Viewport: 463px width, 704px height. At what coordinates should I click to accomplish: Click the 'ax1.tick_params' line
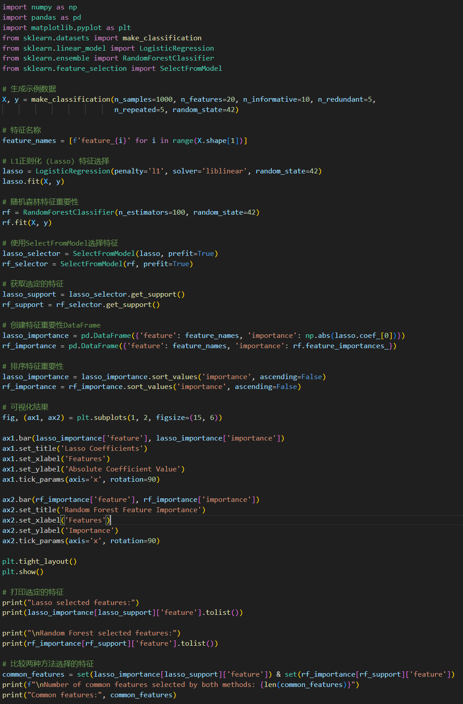click(x=81, y=479)
